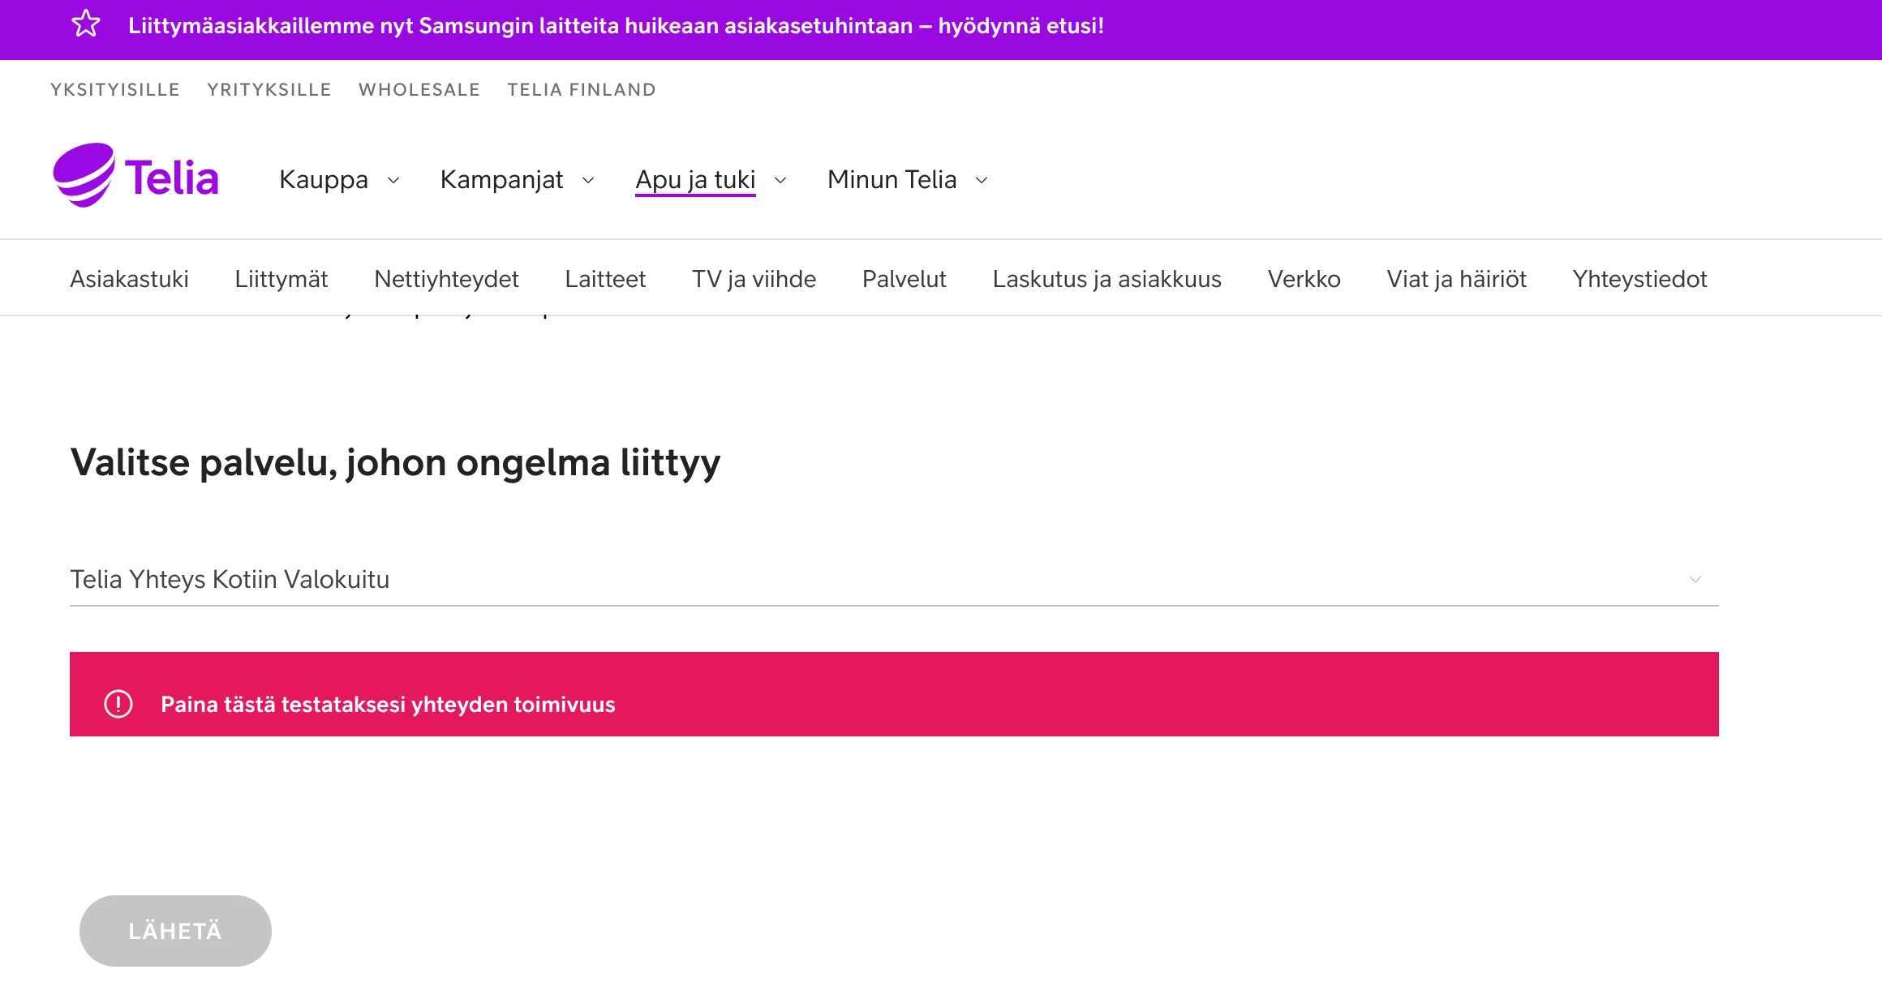This screenshot has width=1882, height=991.
Task: Click the Lähetä button
Action: [175, 930]
